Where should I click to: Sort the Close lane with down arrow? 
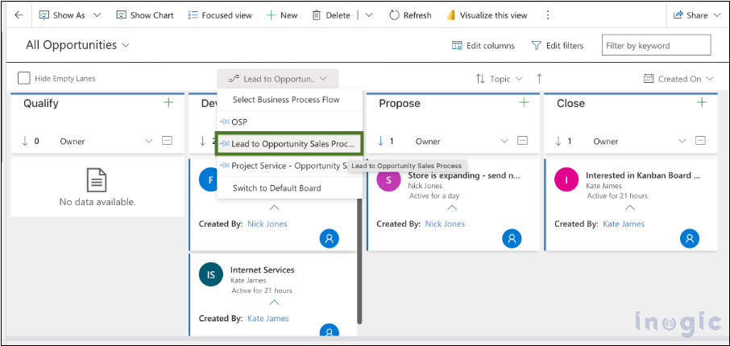[x=558, y=141]
